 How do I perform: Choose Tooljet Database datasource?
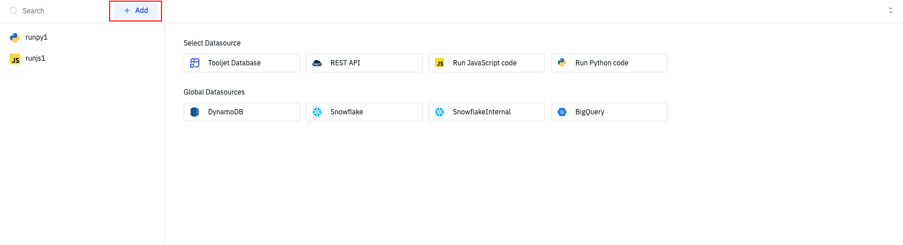[241, 63]
